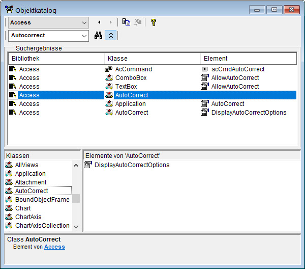The height and width of the screenshot is (269, 305).
Task: Click the go forward arrow
Action: click(111, 22)
